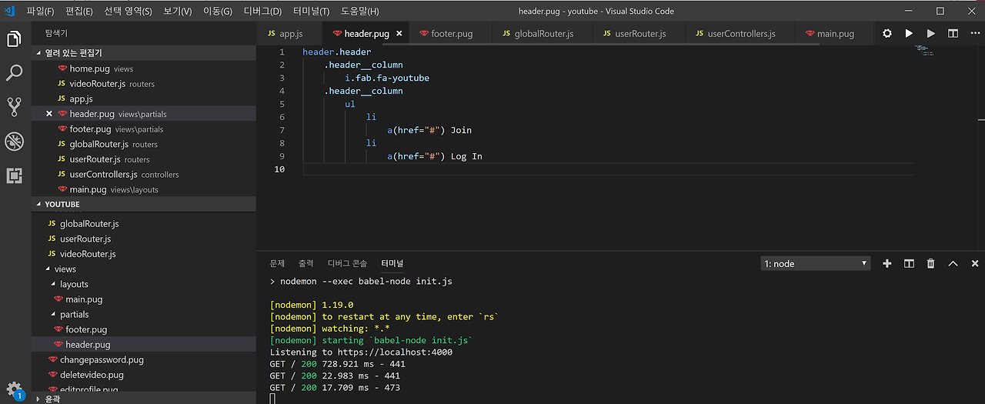Select the 터미널 panel tab
This screenshot has height=404, width=985.
point(392,263)
